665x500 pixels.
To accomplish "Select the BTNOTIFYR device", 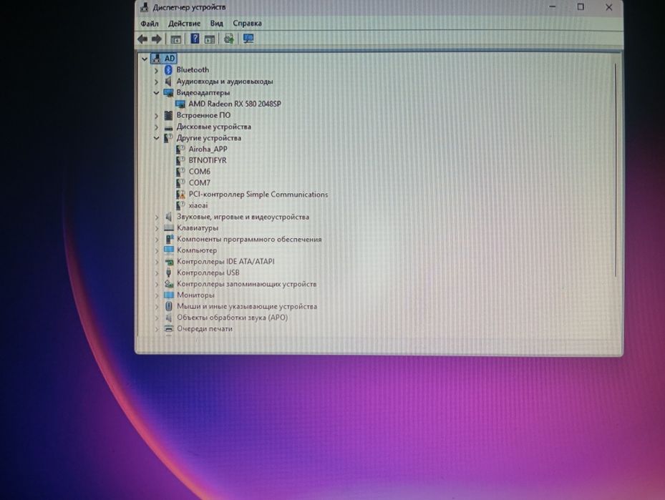I will point(208,160).
